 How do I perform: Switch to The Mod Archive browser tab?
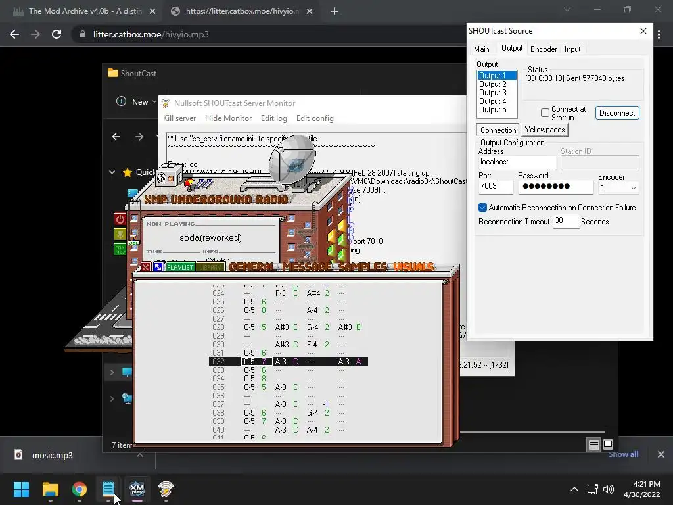[85, 11]
